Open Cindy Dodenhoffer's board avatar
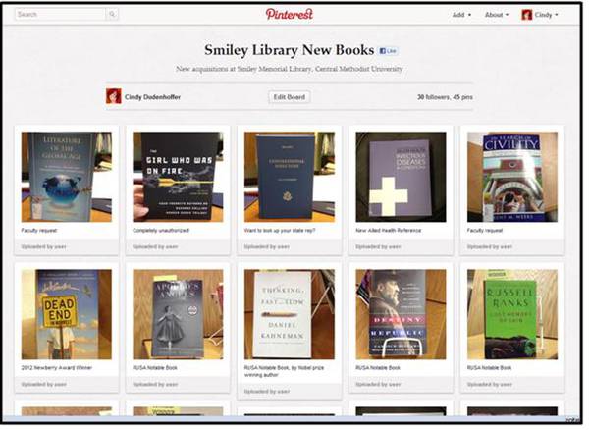 [x=114, y=96]
